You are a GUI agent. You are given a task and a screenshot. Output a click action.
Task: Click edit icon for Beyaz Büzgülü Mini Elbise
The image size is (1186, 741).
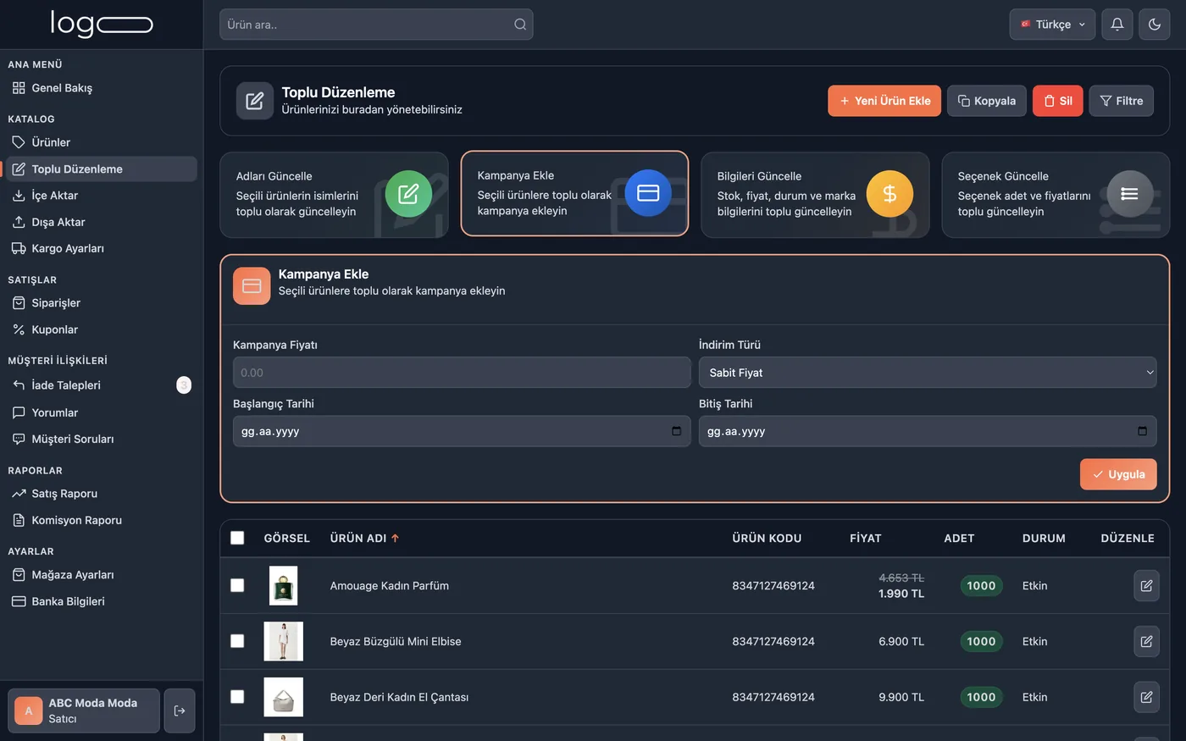click(x=1146, y=641)
